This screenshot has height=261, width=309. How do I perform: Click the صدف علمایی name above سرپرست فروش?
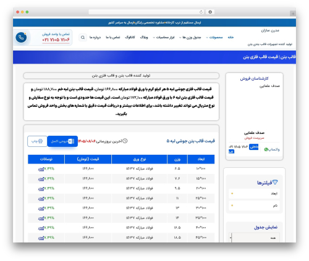[254, 133]
